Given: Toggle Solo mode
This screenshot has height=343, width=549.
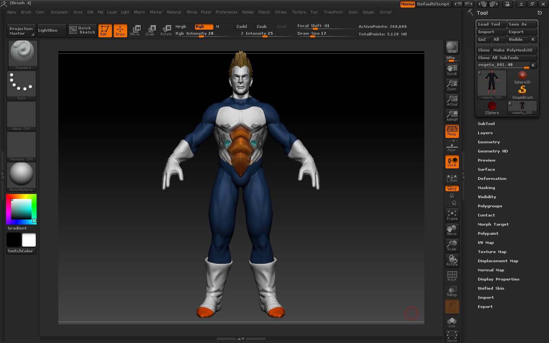Looking at the screenshot, I should [452, 322].
